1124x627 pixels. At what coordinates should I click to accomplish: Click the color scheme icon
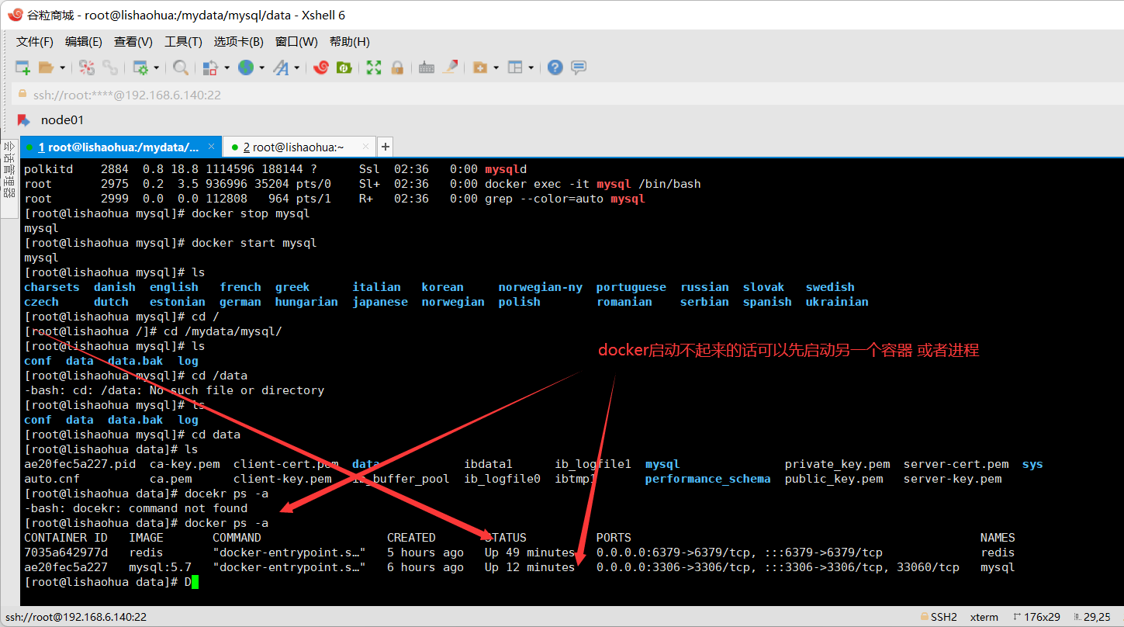pos(210,68)
